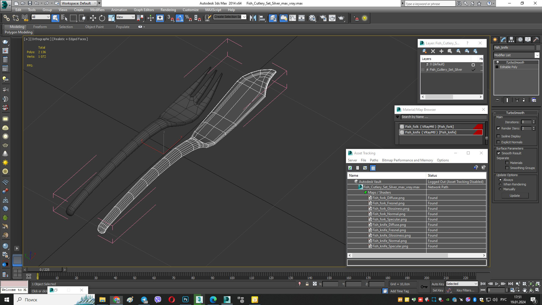Open the MAXScript menu

(213, 10)
